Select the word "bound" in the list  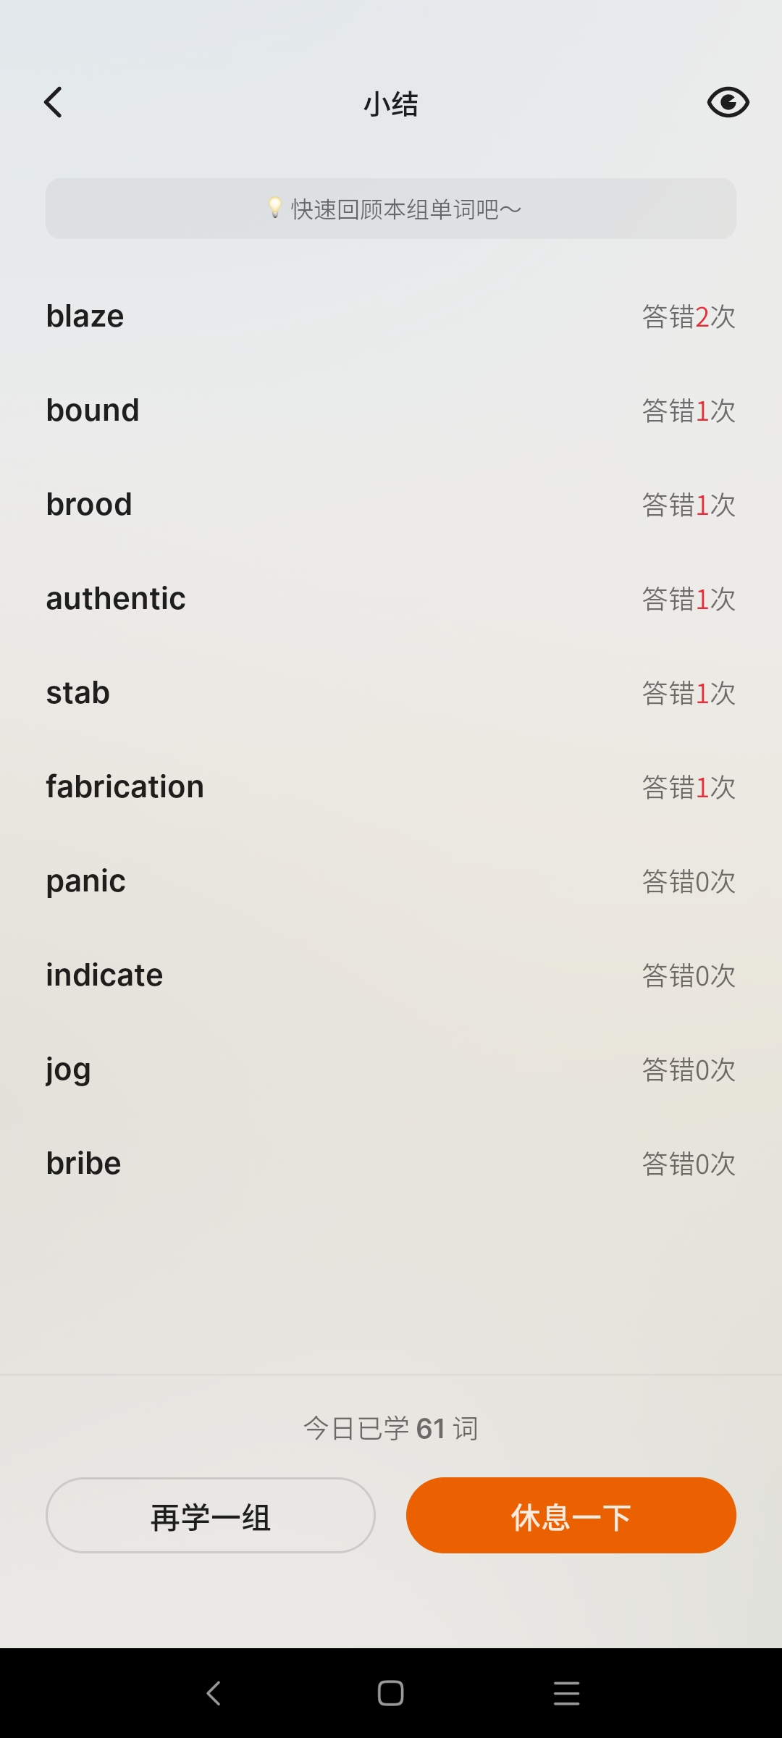(93, 411)
